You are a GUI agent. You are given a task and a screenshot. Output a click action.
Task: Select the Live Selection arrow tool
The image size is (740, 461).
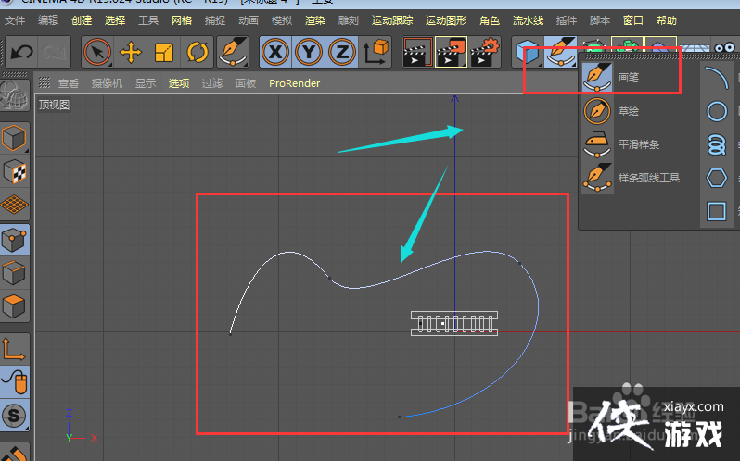coord(97,52)
